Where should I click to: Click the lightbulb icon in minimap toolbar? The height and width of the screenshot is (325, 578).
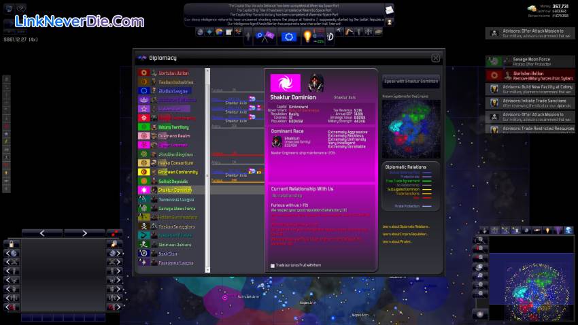(548, 230)
